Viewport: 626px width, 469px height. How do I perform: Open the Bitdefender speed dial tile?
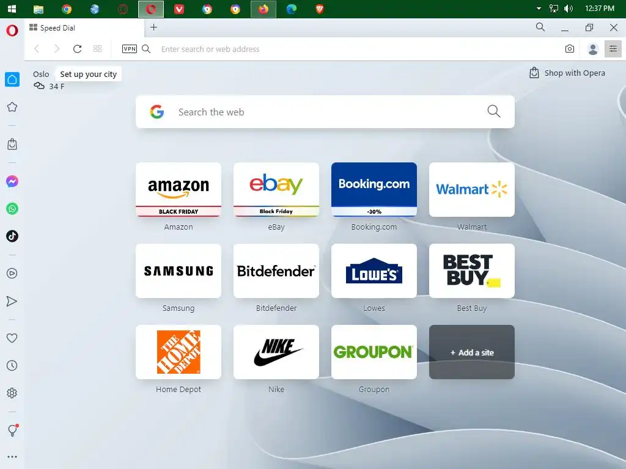276,271
